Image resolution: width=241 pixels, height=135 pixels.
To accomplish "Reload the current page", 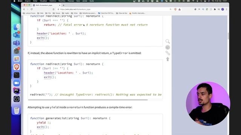I will 32,9.
